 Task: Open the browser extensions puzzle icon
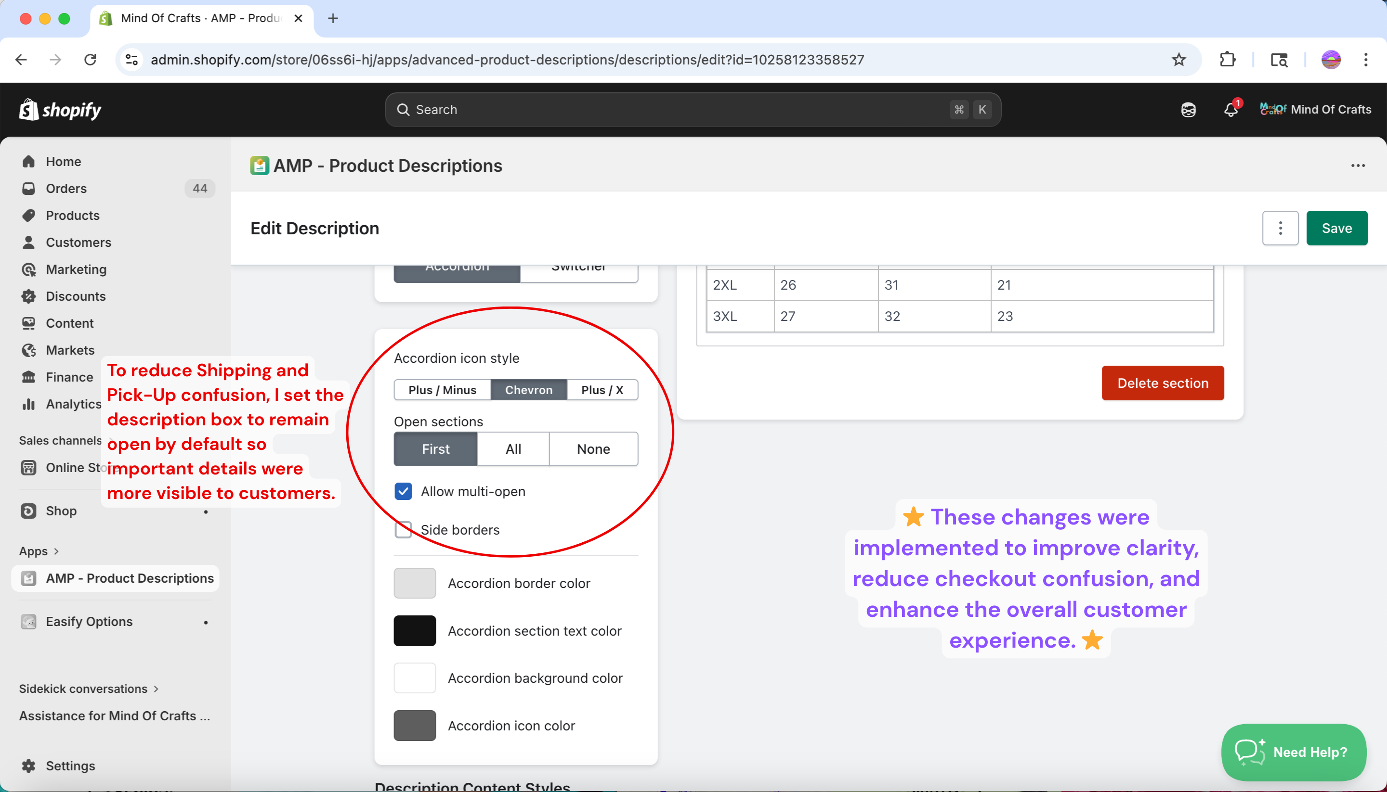1228,59
